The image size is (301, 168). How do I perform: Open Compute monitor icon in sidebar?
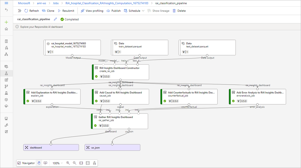(6, 119)
